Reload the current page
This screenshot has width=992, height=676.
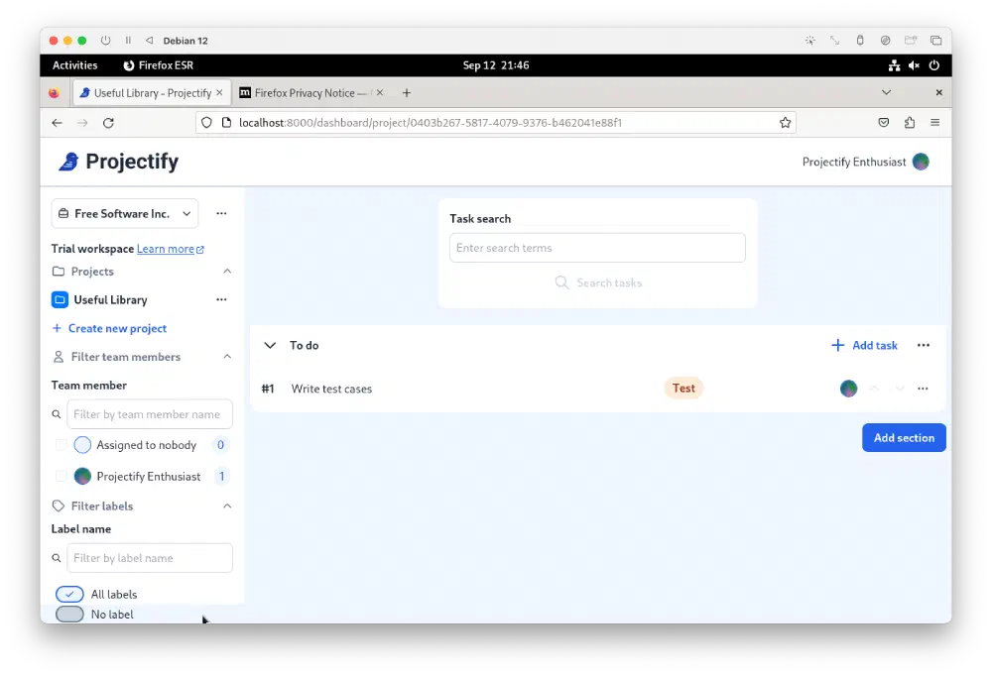point(108,123)
